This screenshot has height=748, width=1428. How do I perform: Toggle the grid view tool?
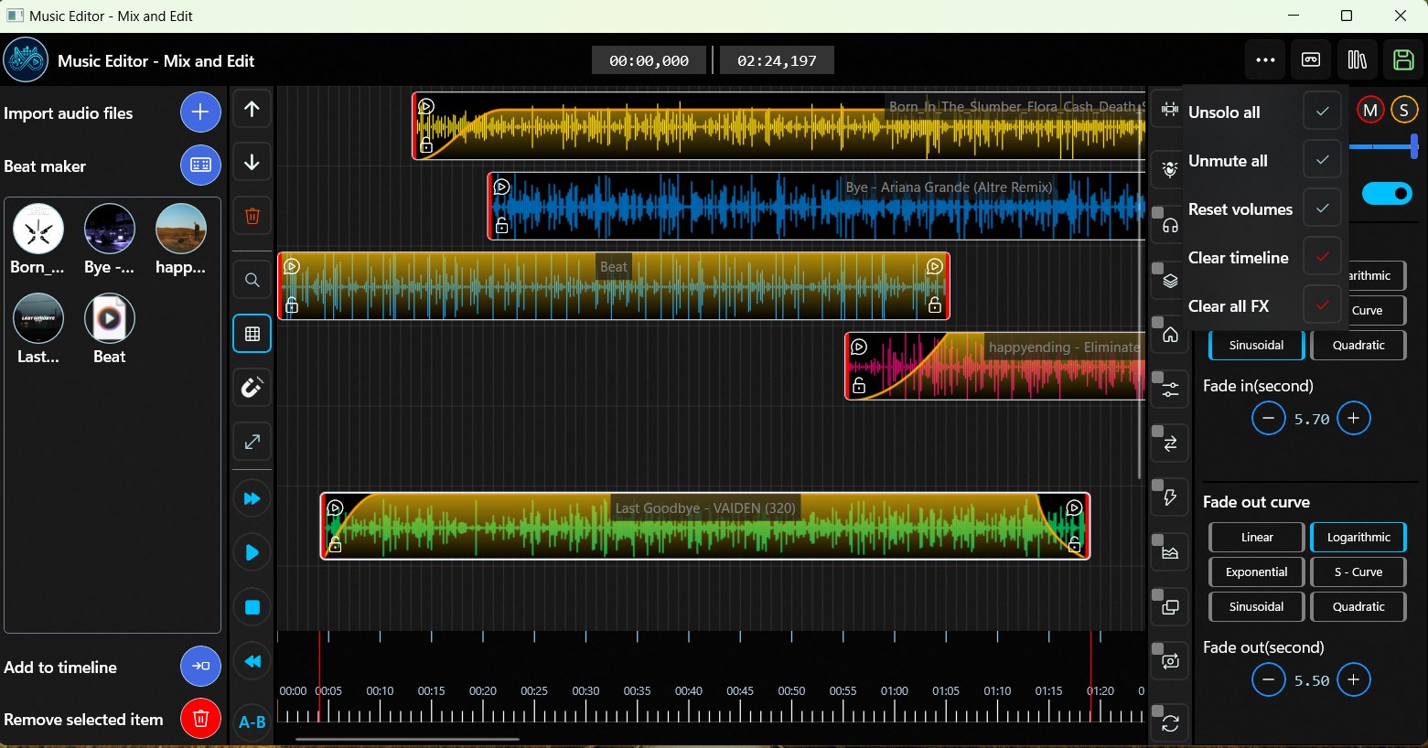pyautogui.click(x=252, y=334)
